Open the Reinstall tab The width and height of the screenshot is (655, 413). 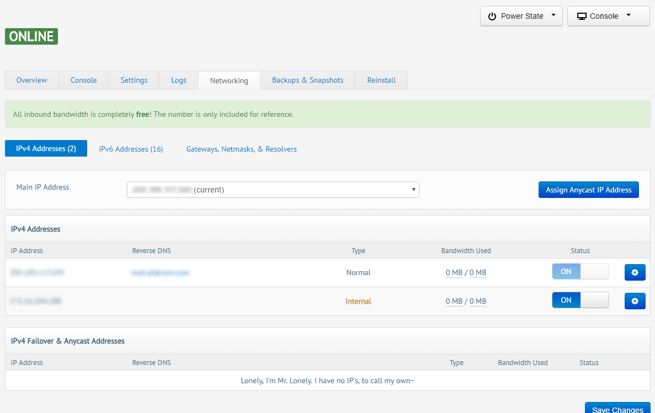381,80
